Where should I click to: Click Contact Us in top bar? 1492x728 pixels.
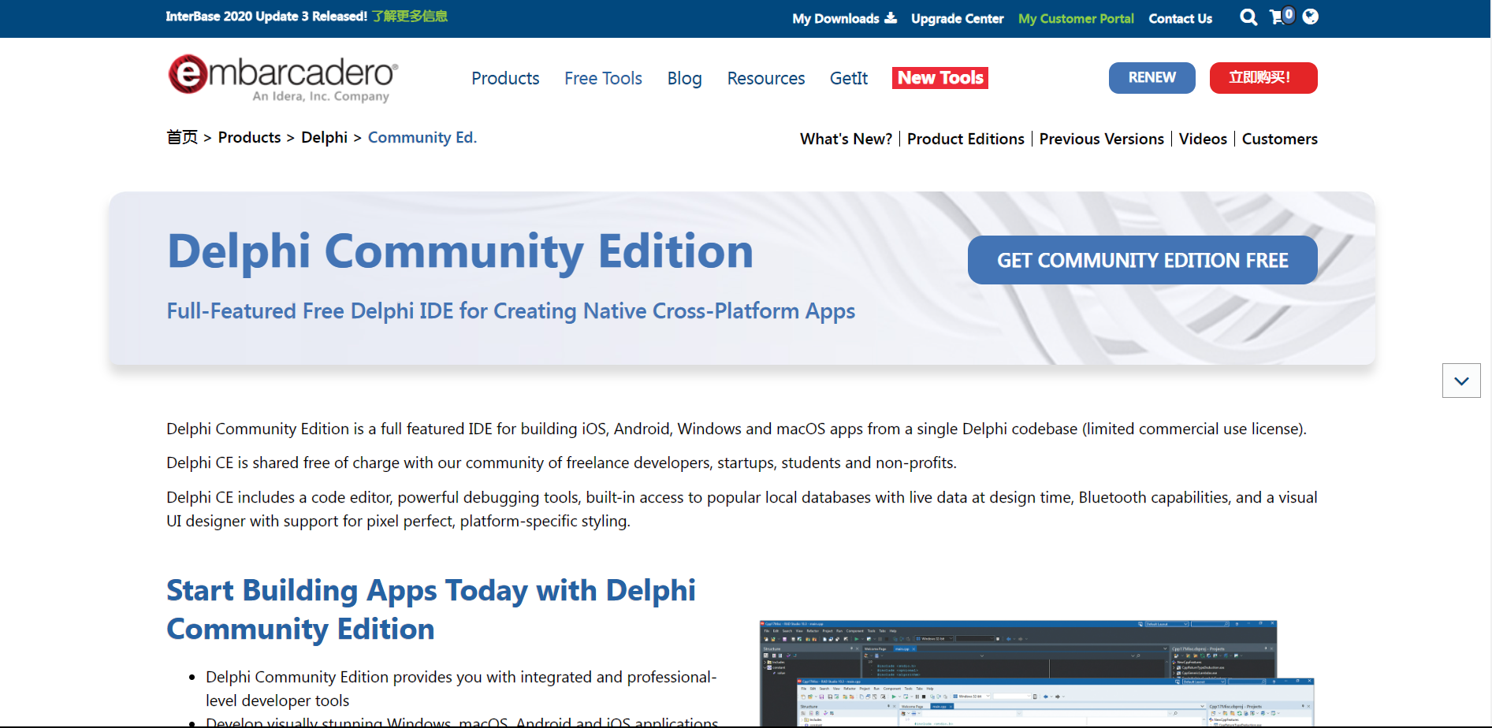tap(1180, 18)
